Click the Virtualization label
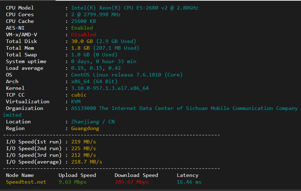 tap(28, 101)
